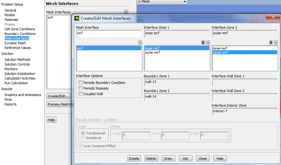The image size is (281, 165).
Task: Open Reference Values page
Action: tap(18, 48)
